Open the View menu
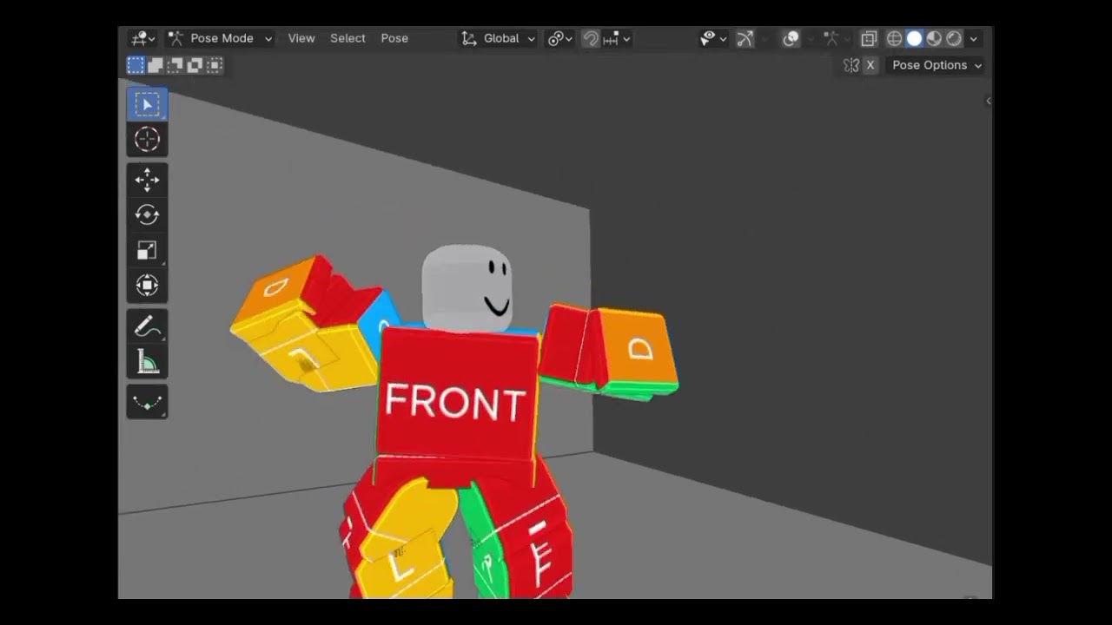This screenshot has width=1112, height=625. coord(301,38)
